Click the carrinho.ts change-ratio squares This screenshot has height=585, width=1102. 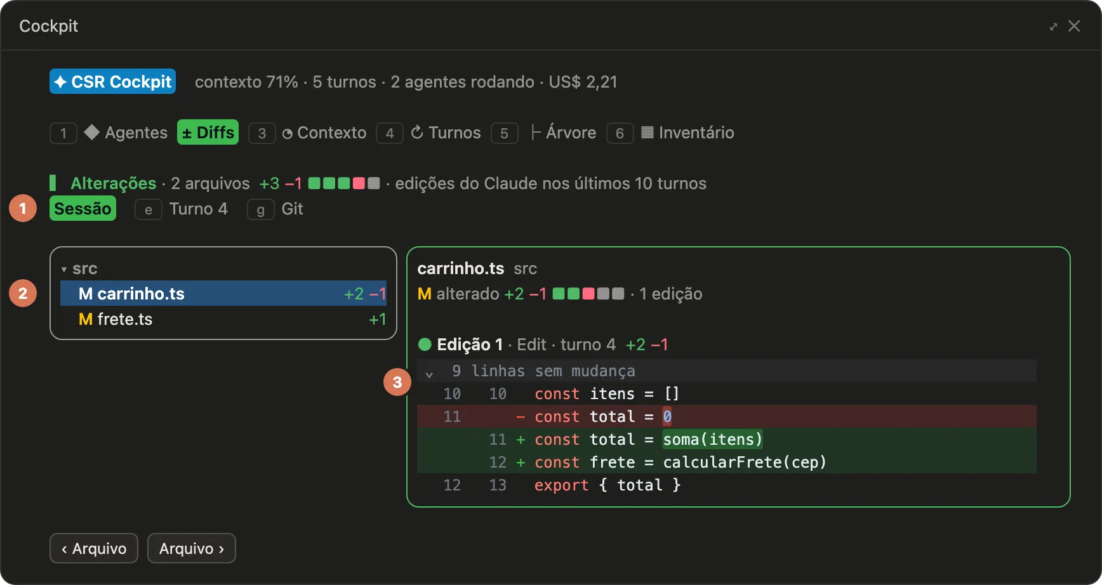coord(588,294)
